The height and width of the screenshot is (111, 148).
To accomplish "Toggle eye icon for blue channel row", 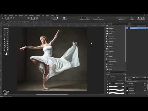I will (x=144, y=88).
